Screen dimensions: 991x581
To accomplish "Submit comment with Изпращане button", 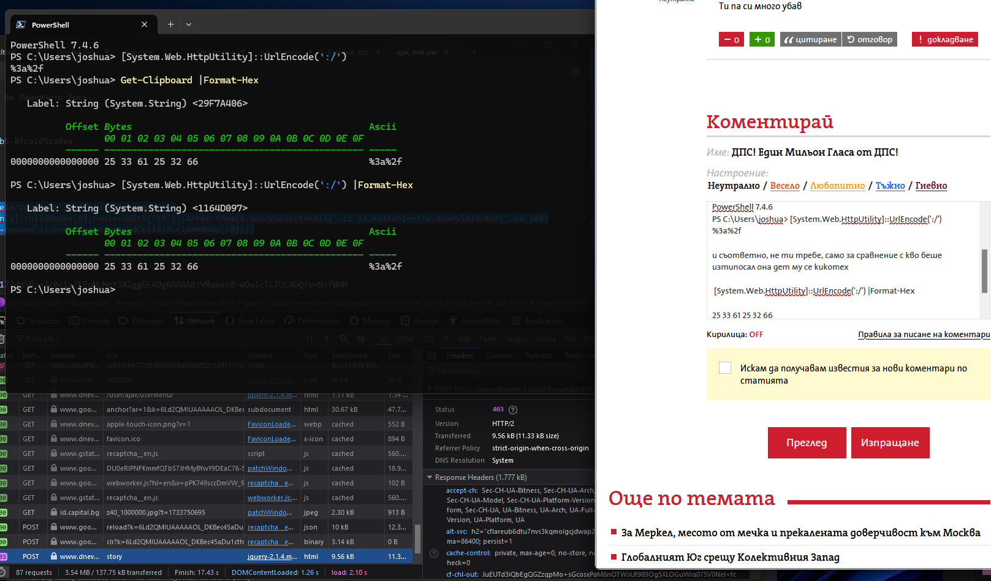I will click(890, 442).
